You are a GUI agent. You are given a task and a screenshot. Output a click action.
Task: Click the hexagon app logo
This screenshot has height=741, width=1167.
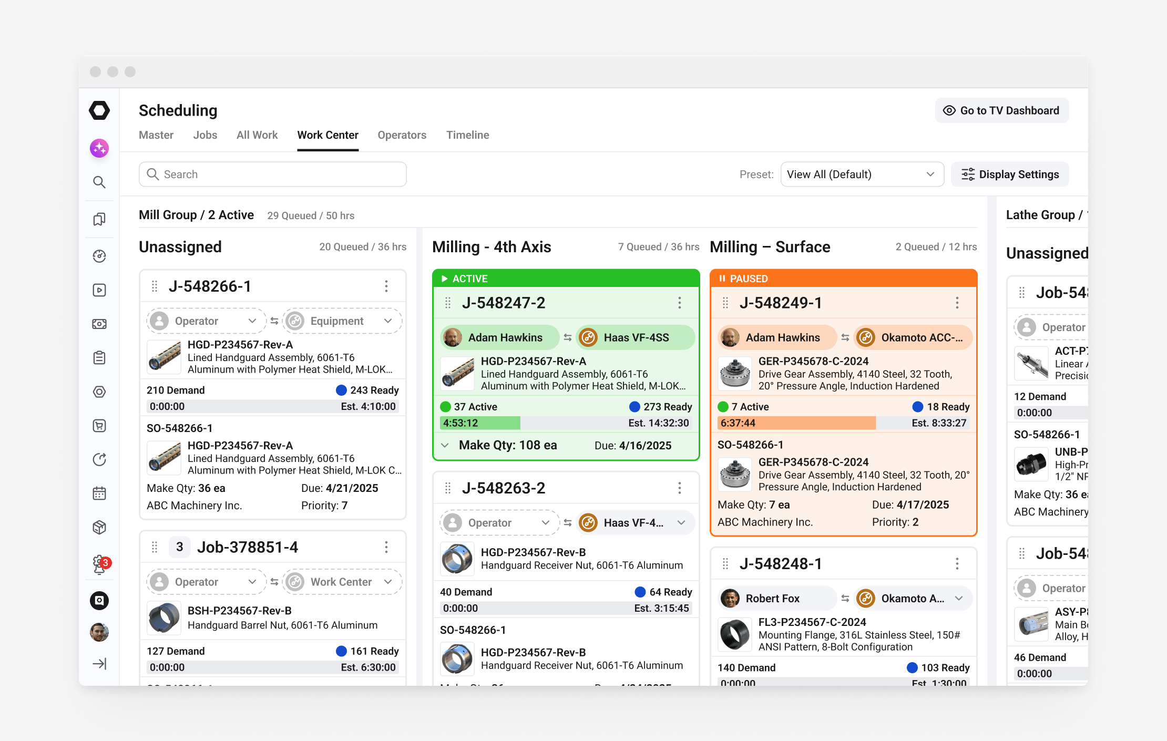pos(99,110)
